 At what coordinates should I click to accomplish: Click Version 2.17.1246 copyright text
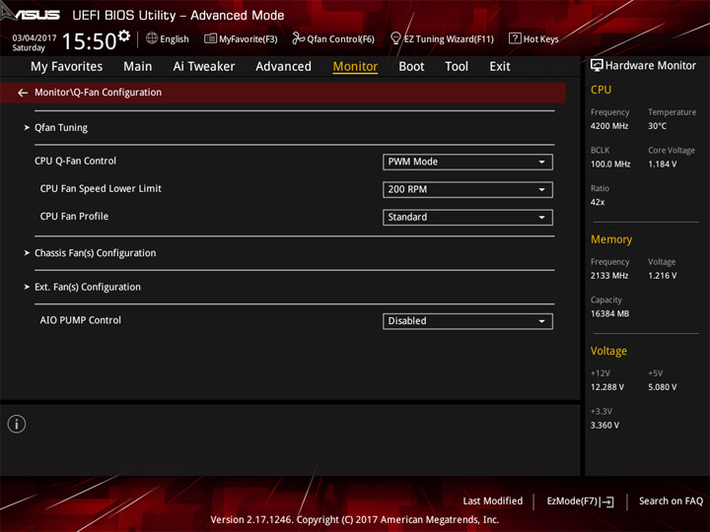pos(355,519)
